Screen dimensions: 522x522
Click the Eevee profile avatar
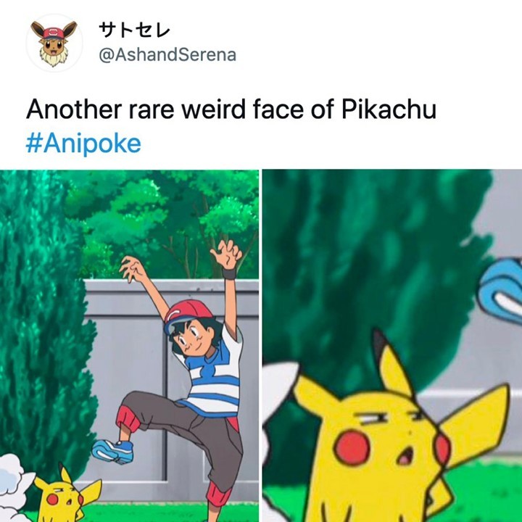pos(54,43)
